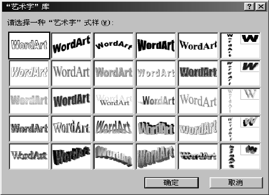This screenshot has width=269, height=195.
Task: Pick the blocky 3D gradient WordArt in the fourth row
Action: point(156,129)
